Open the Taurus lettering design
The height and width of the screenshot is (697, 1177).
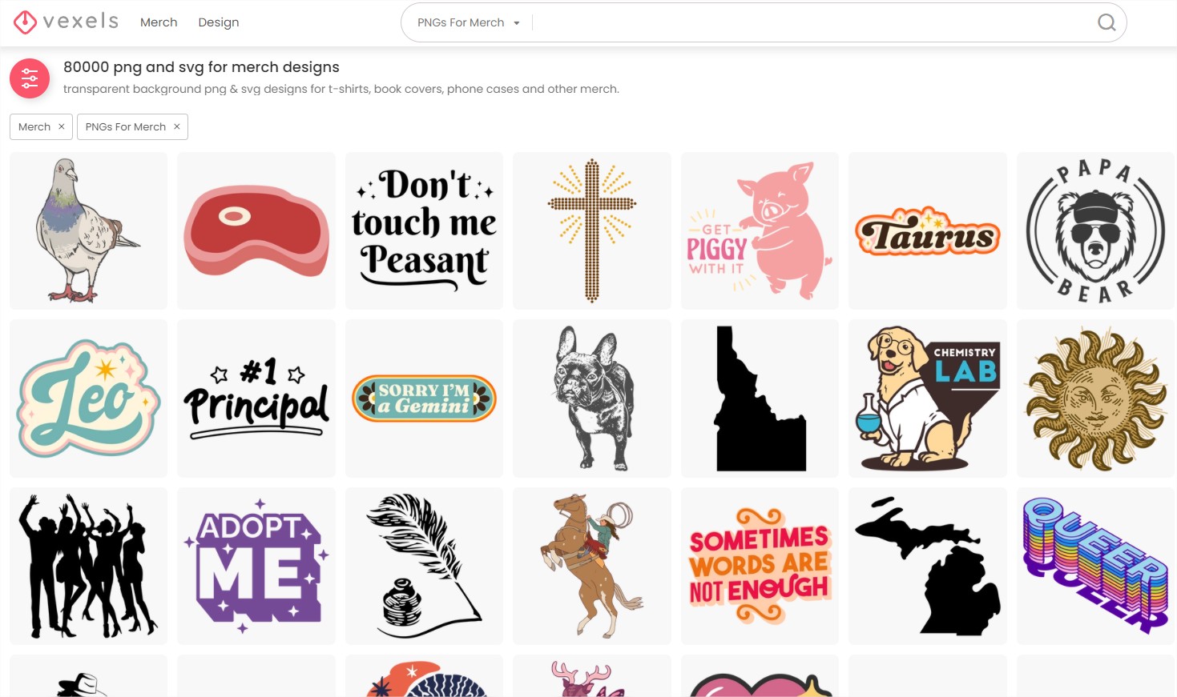click(x=928, y=230)
